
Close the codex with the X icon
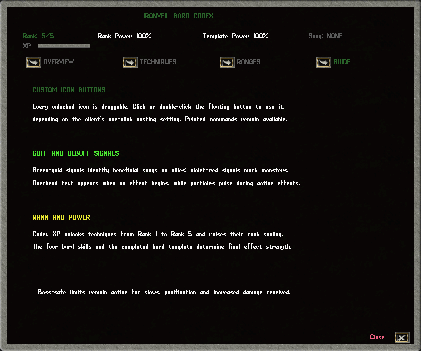point(402,337)
